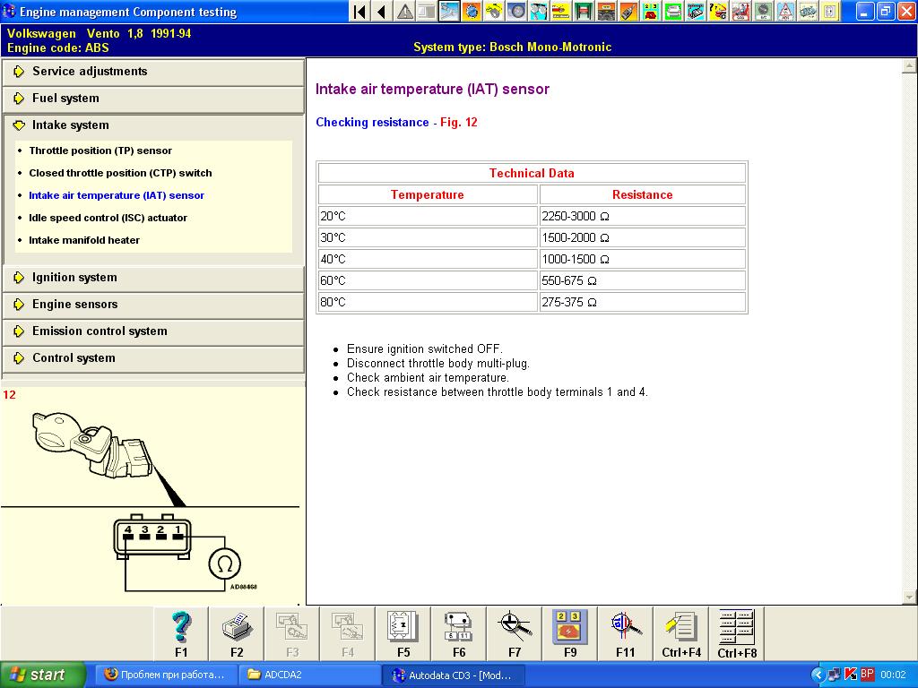The width and height of the screenshot is (918, 688).
Task: Collapse the Intake system section
Action: 70,125
